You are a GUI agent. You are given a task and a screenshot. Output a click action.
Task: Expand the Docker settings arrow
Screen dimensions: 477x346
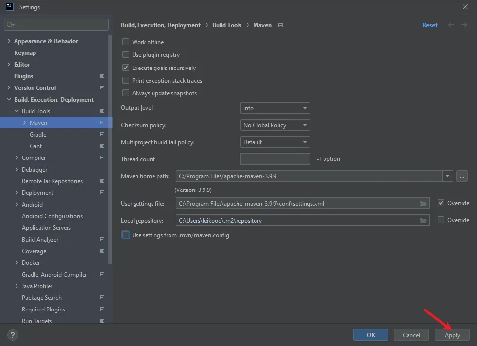point(17,262)
